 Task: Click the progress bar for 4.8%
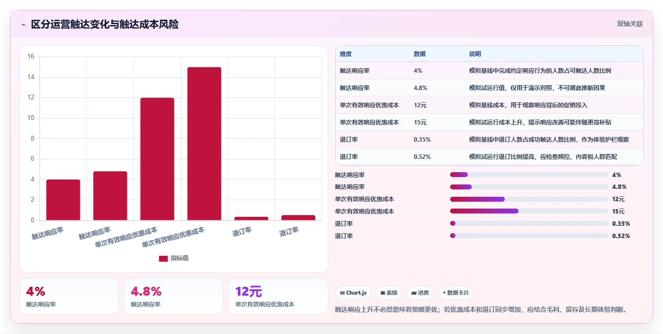point(529,187)
